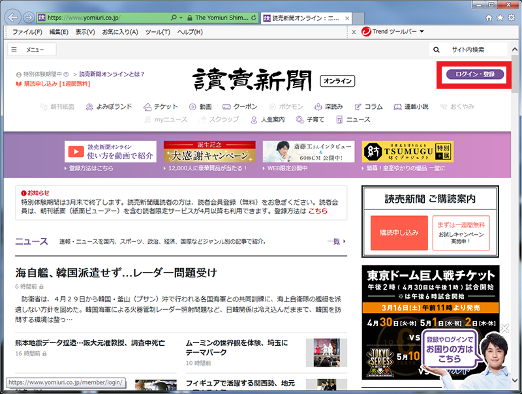The image size is (522, 394).
Task: Click the こちら link in お知らせ
Action: pos(318,211)
